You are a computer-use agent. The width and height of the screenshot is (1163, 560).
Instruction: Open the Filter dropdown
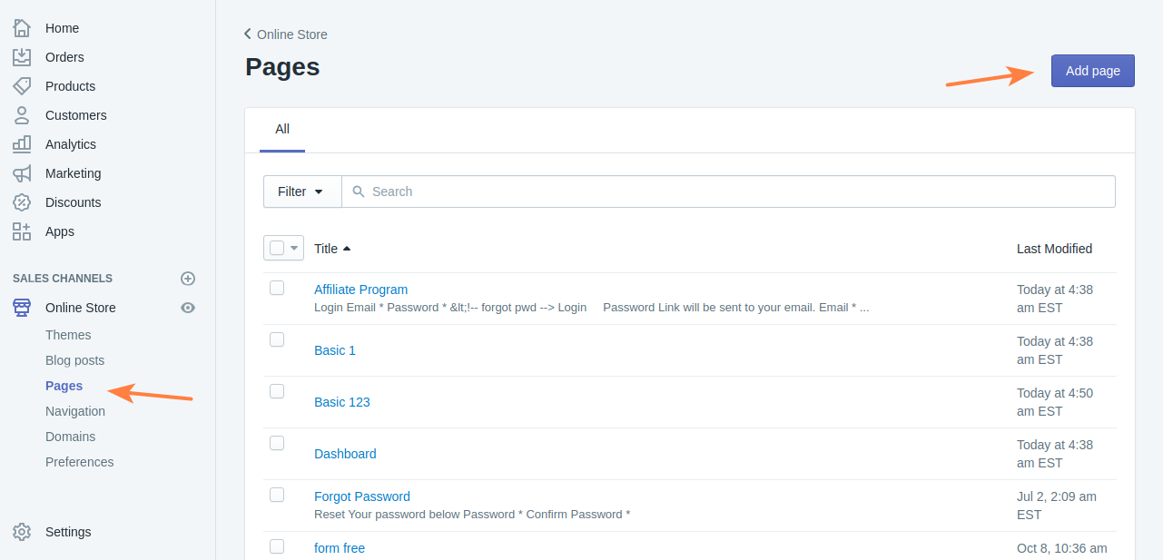pyautogui.click(x=301, y=191)
